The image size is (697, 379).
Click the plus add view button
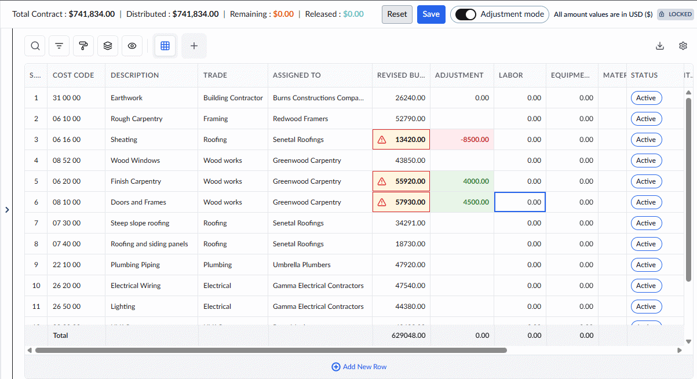click(x=194, y=46)
